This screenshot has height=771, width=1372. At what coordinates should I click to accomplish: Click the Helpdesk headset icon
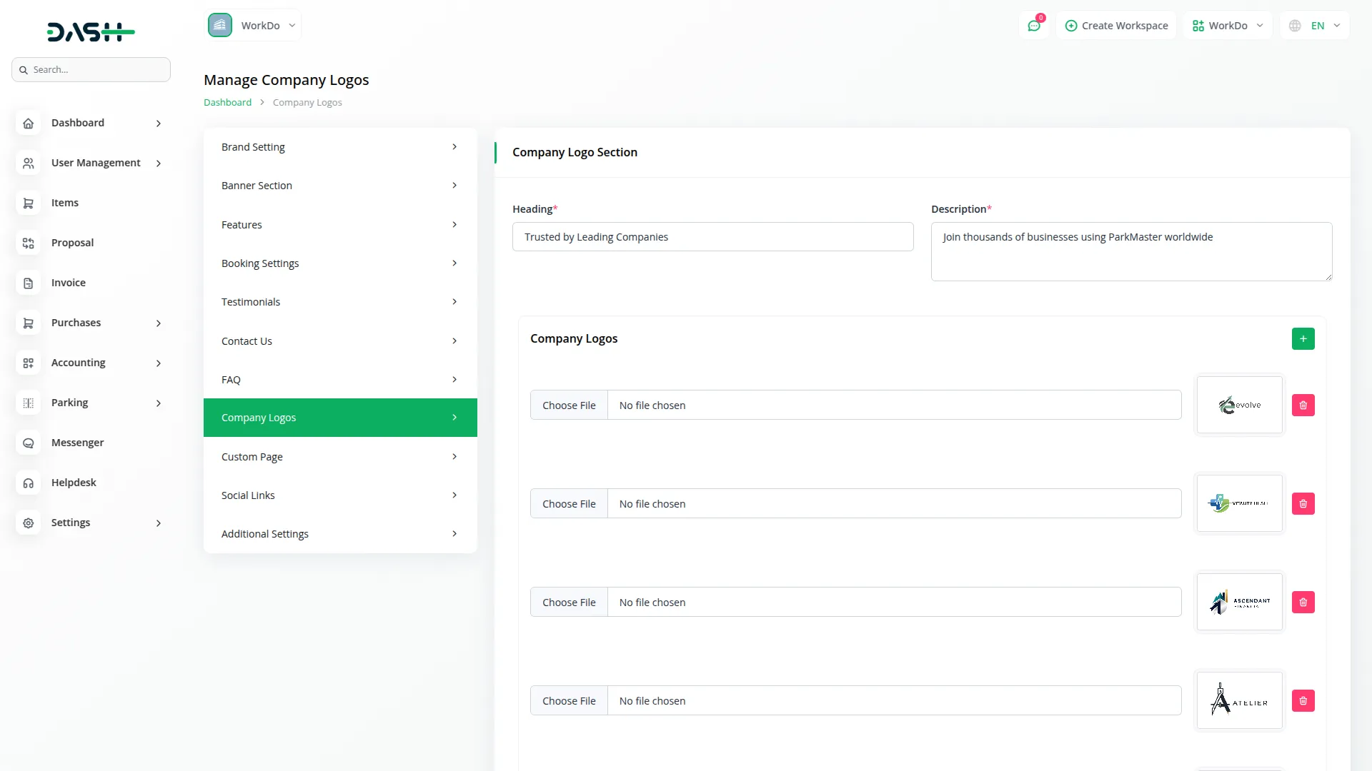click(29, 483)
